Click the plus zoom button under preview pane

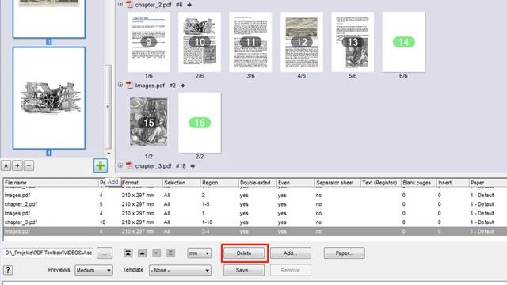point(17,165)
